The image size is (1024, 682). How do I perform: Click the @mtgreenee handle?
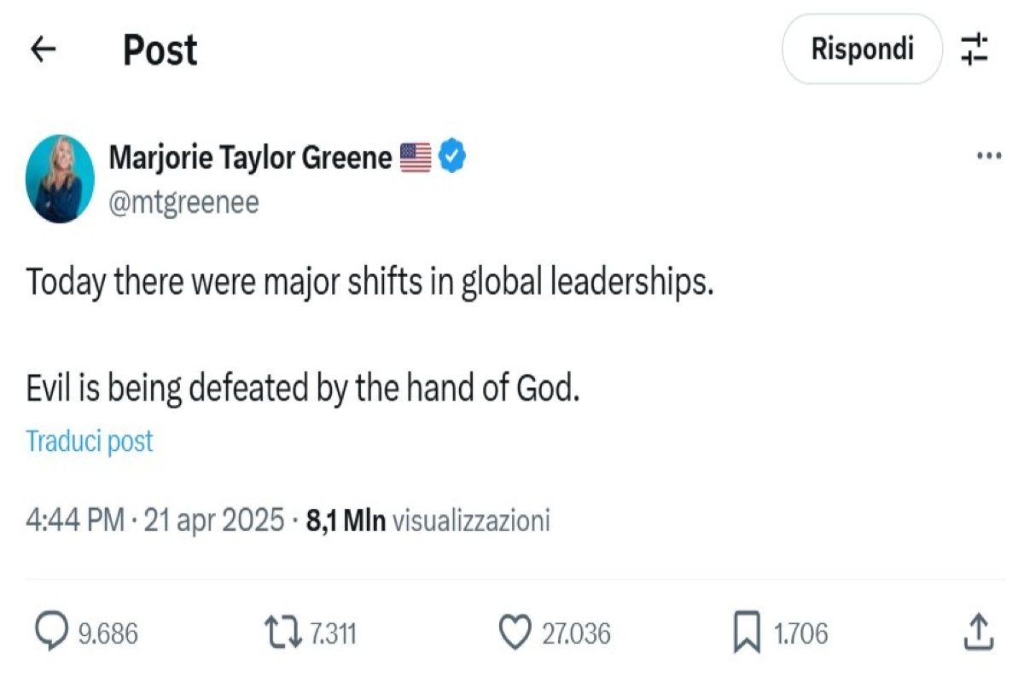tap(183, 203)
